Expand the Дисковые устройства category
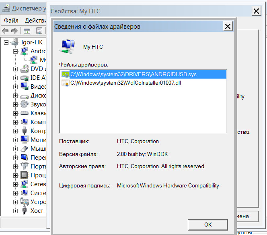This screenshot has height=235, width=267. pyautogui.click(x=15, y=96)
